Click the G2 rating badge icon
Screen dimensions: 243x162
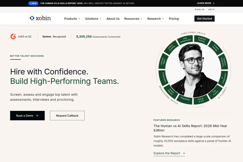point(13,37)
